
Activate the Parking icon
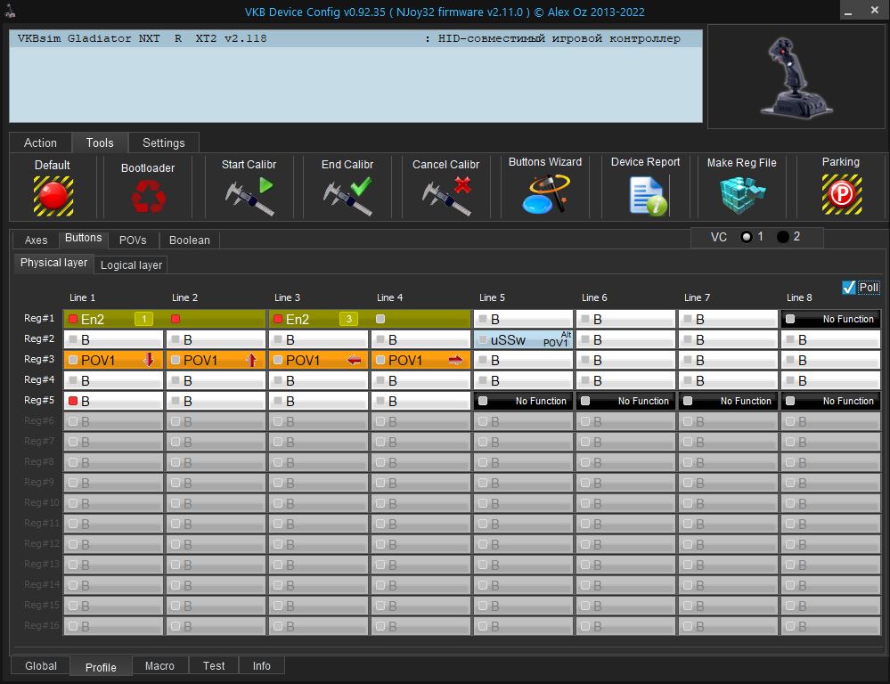point(841,193)
